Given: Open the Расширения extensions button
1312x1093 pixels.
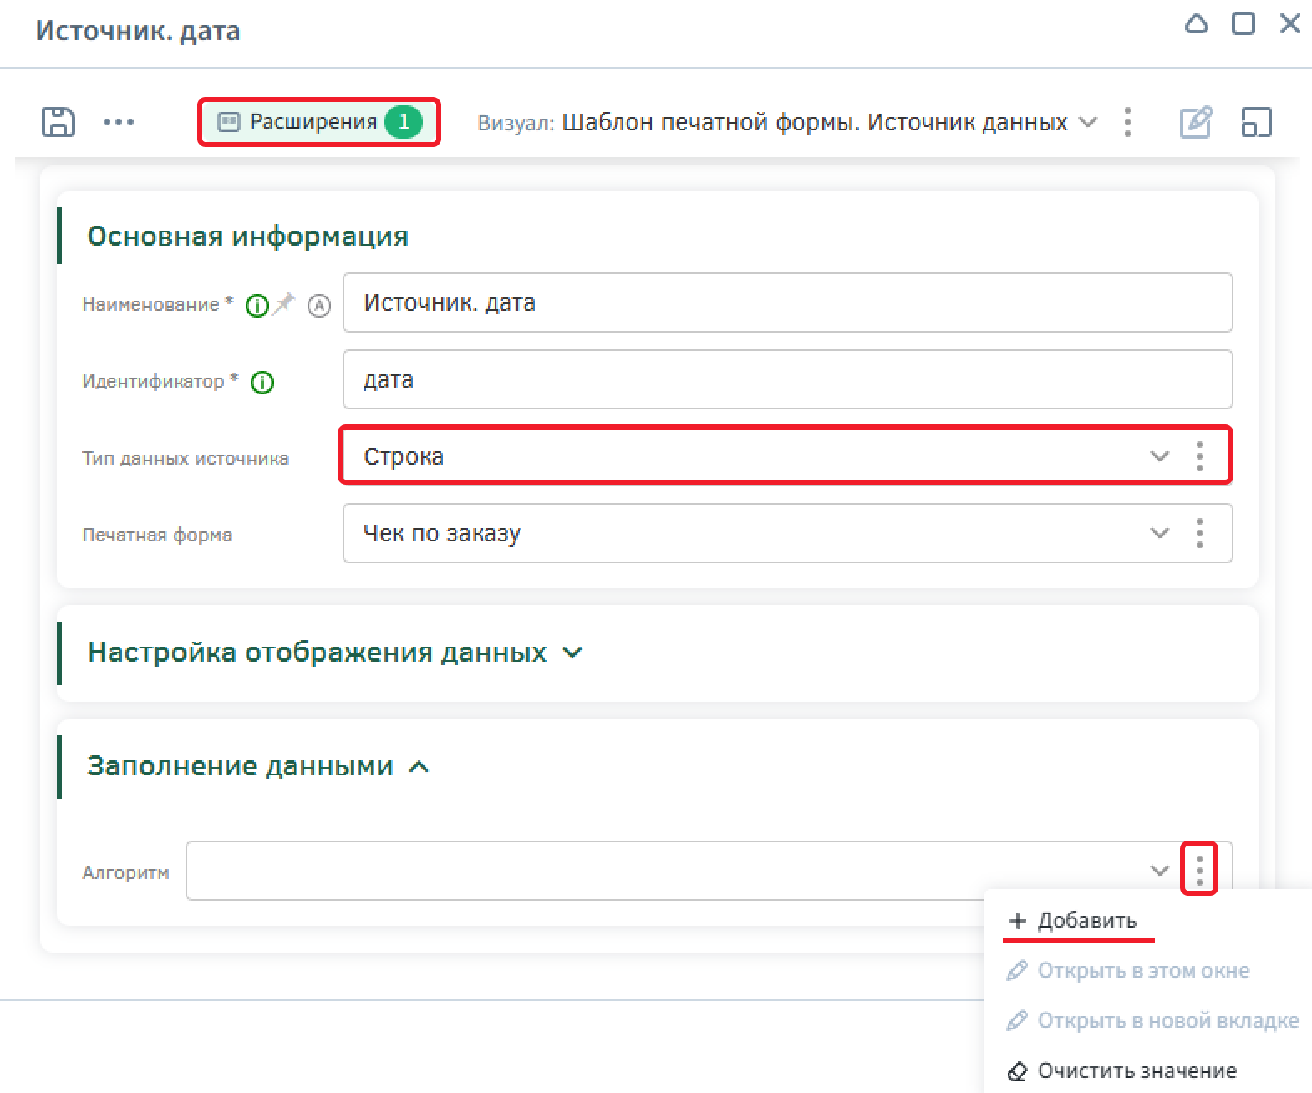Looking at the screenshot, I should click(318, 122).
